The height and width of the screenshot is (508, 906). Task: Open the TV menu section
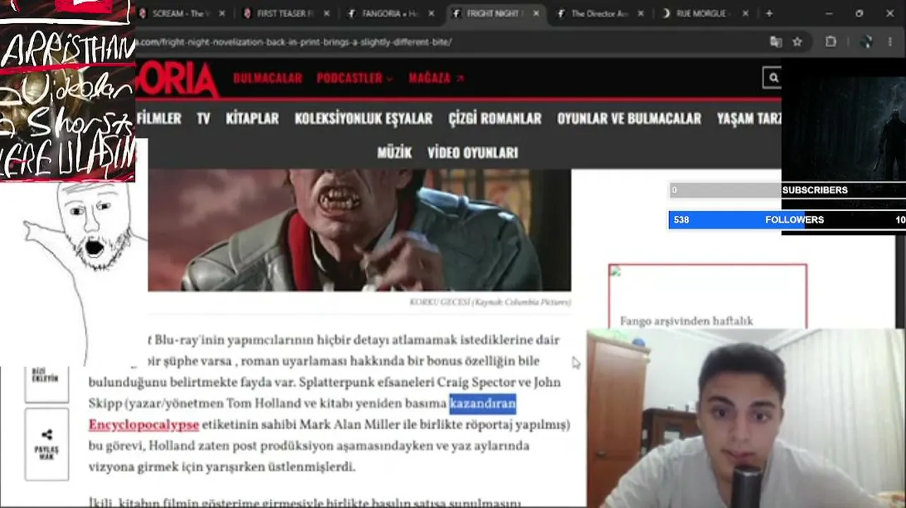pyautogui.click(x=203, y=119)
